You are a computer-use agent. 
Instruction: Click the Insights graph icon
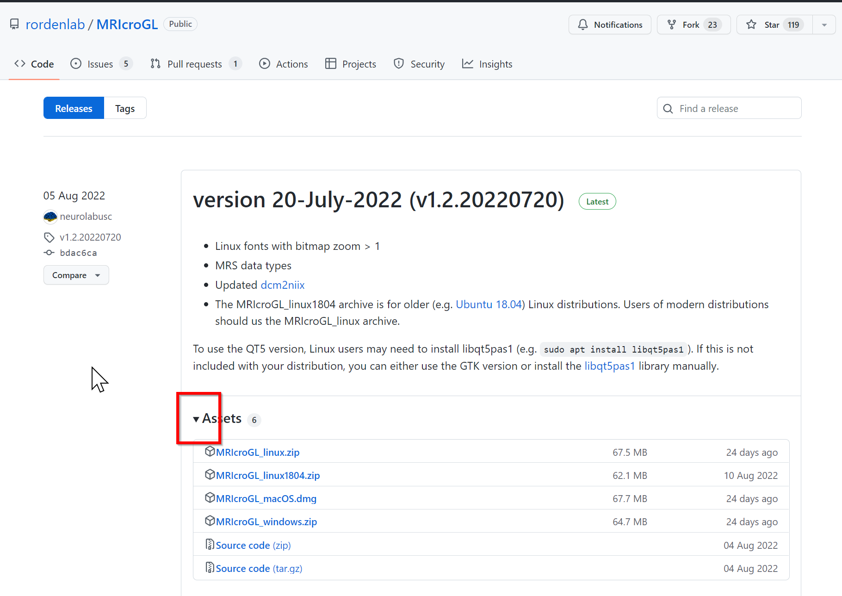point(468,63)
